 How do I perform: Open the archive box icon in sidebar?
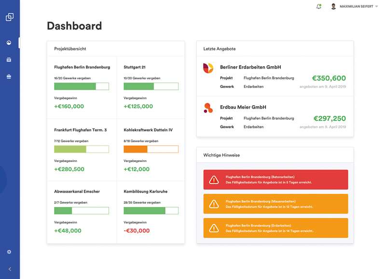click(9, 60)
